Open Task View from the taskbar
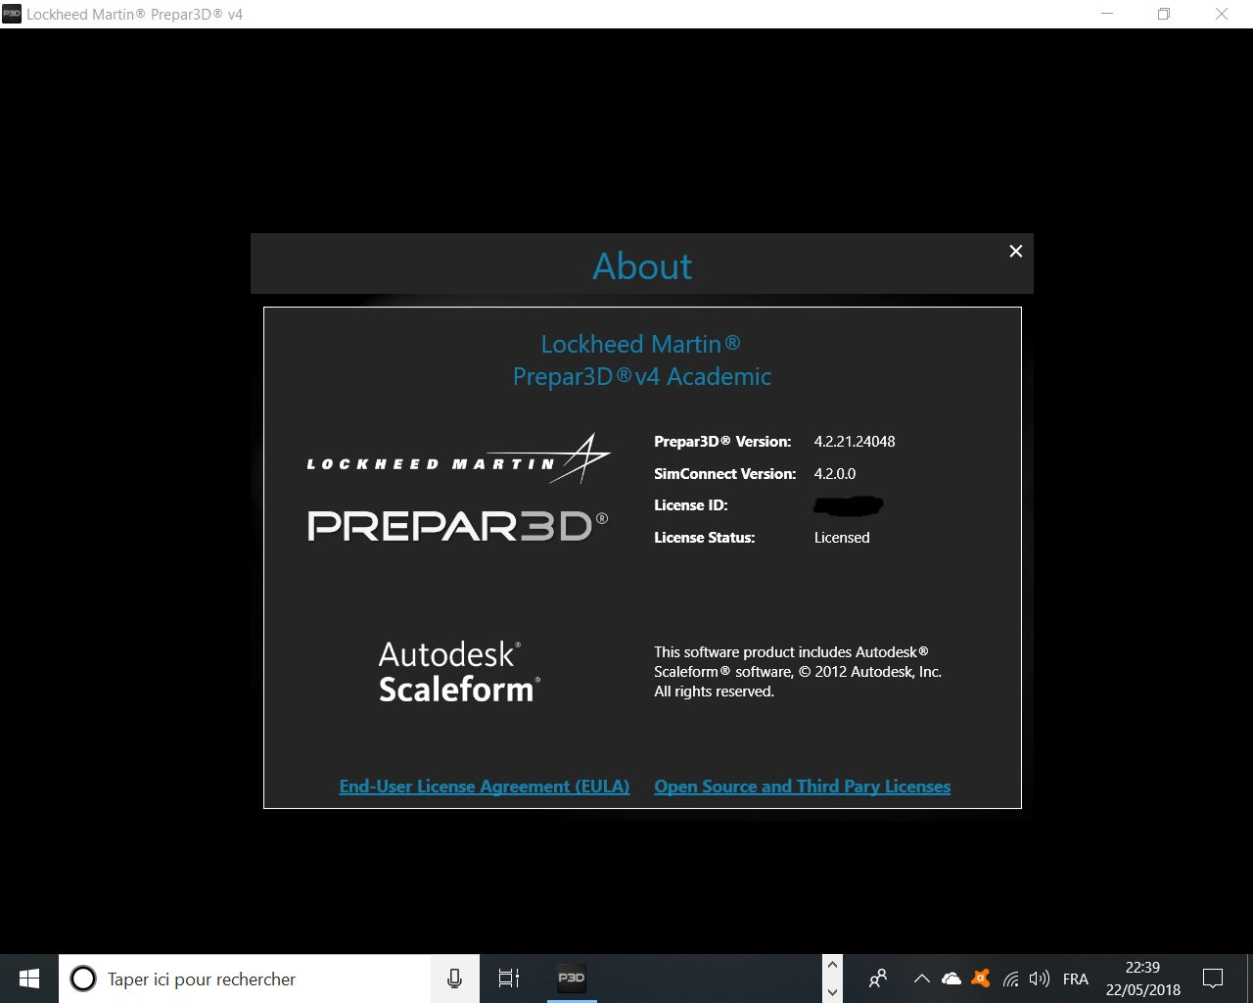This screenshot has width=1253, height=1003. (x=509, y=979)
